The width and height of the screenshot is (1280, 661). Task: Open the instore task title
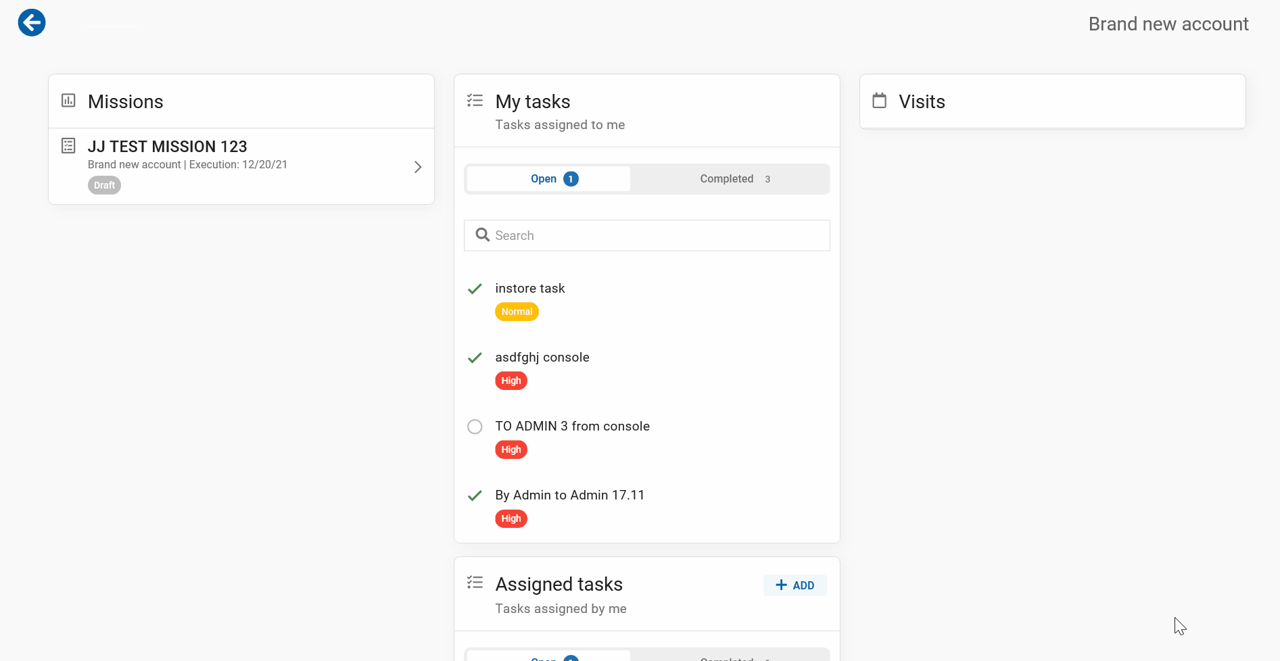pyautogui.click(x=529, y=289)
